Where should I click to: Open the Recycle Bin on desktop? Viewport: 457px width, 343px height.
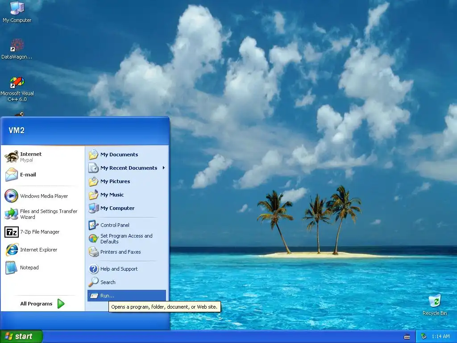click(435, 305)
